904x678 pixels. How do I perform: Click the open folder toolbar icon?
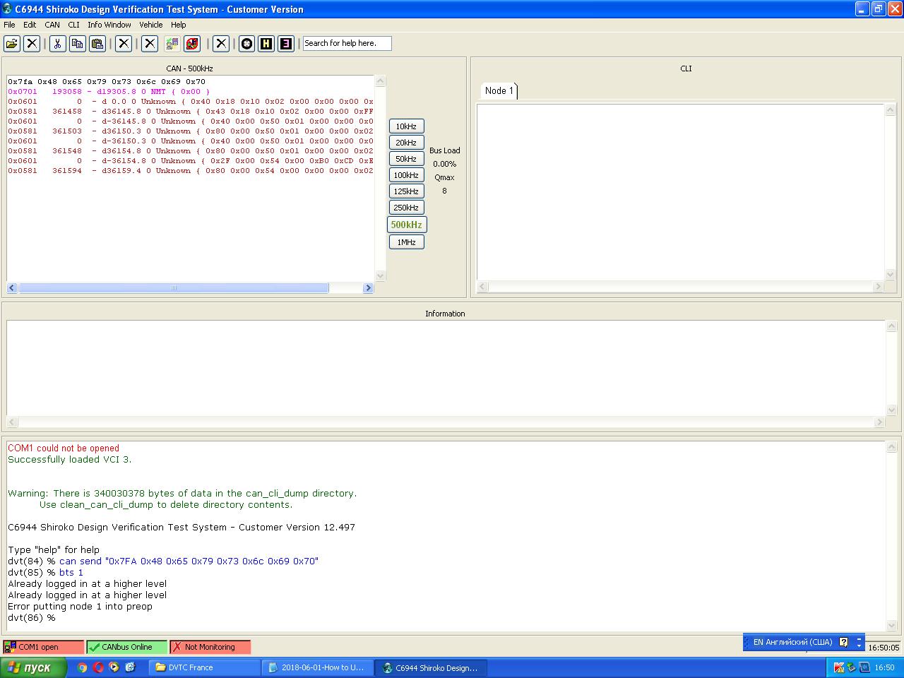pyautogui.click(x=12, y=44)
